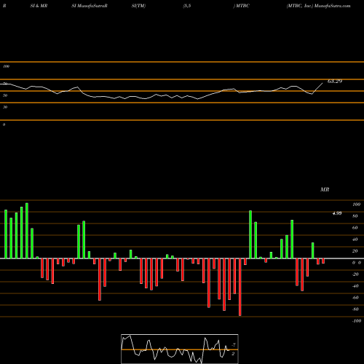Click the tallest green MR histogram bar
The width and height of the screenshot is (364, 364).
[x=27, y=231]
